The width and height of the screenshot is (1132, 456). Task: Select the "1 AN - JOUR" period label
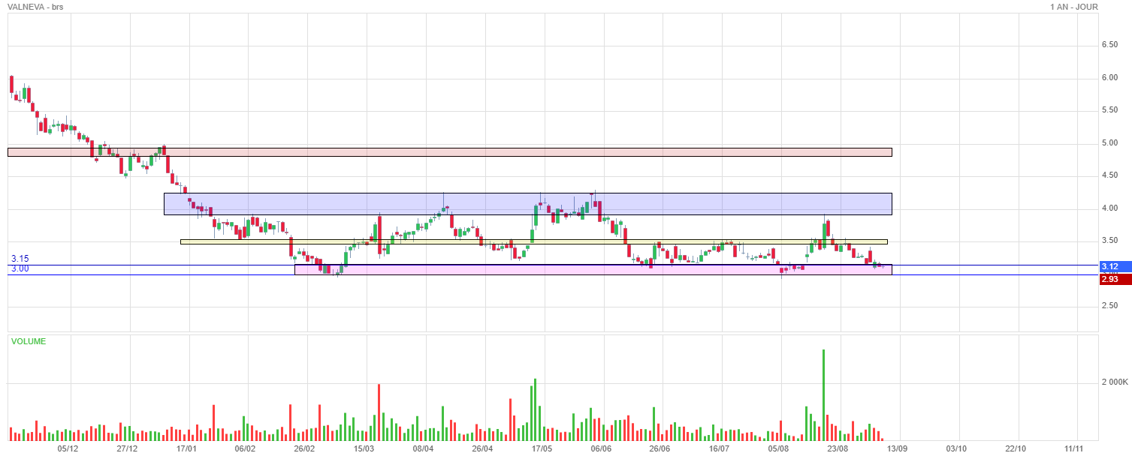[x=1074, y=7]
